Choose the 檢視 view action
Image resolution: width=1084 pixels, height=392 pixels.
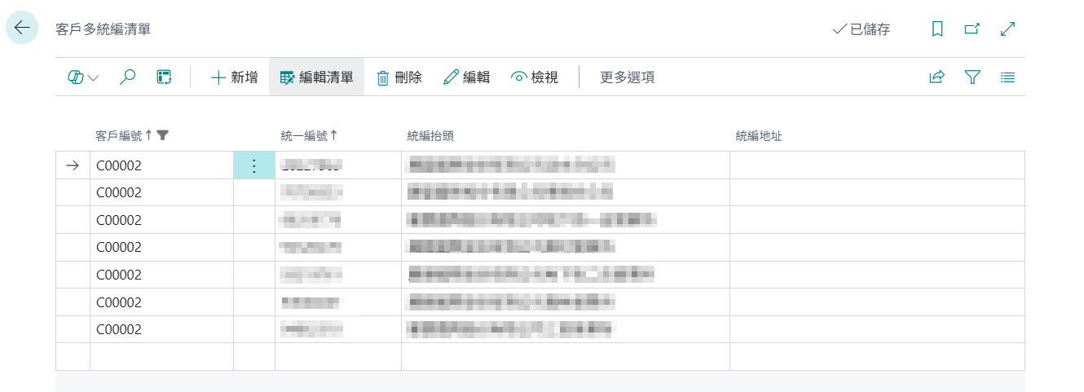[x=535, y=77]
